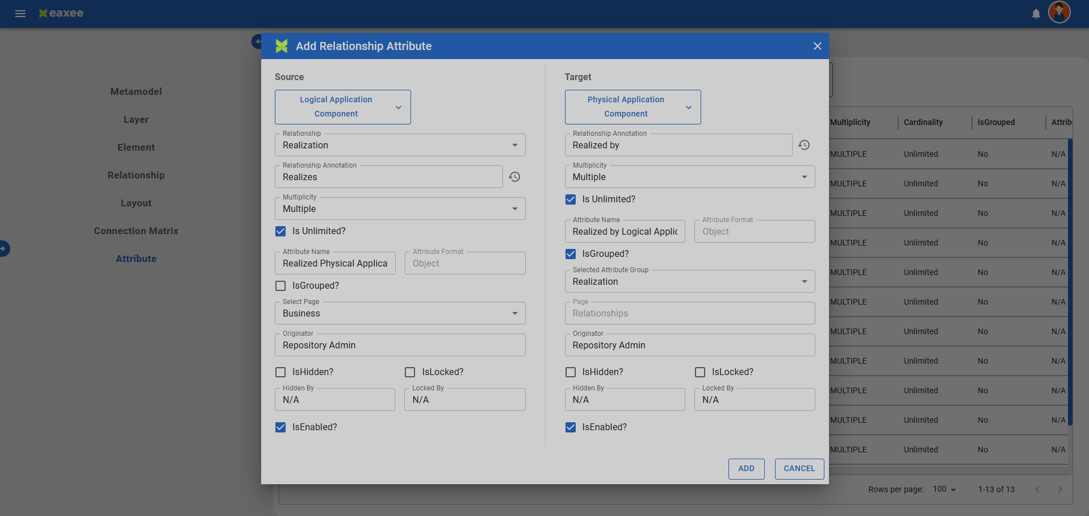1089x516 pixels.
Task: Open user profile avatar
Action: [x=1059, y=12]
